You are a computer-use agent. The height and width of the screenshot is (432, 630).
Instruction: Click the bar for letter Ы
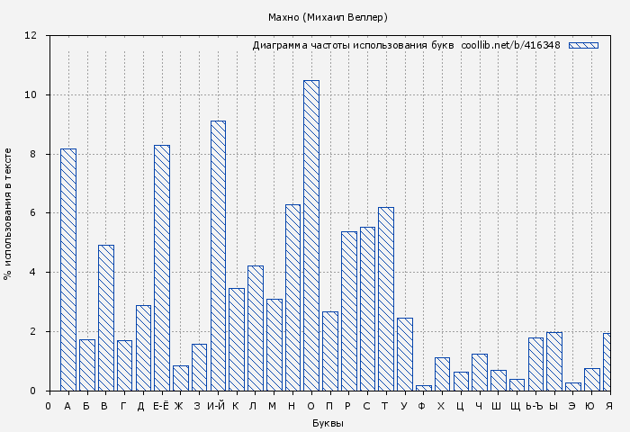point(554,361)
